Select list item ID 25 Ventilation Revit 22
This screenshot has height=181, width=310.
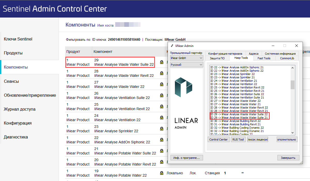(x=237, y=87)
